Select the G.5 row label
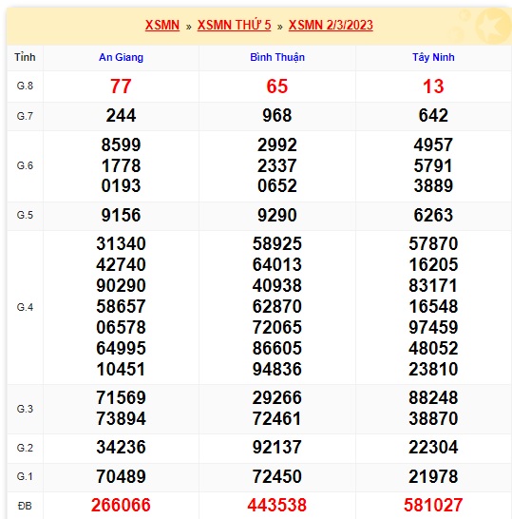This screenshot has height=519, width=512. pos(25,215)
